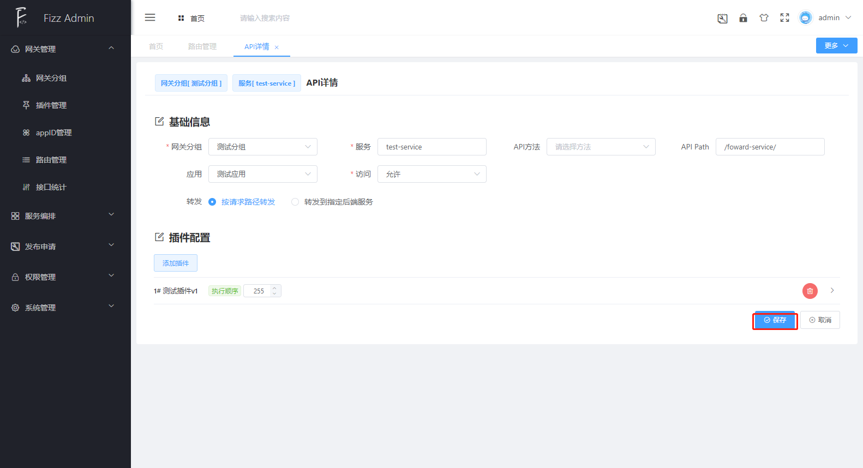The height and width of the screenshot is (468, 863).
Task: Open the theme shirt icon in header
Action: tap(764, 18)
